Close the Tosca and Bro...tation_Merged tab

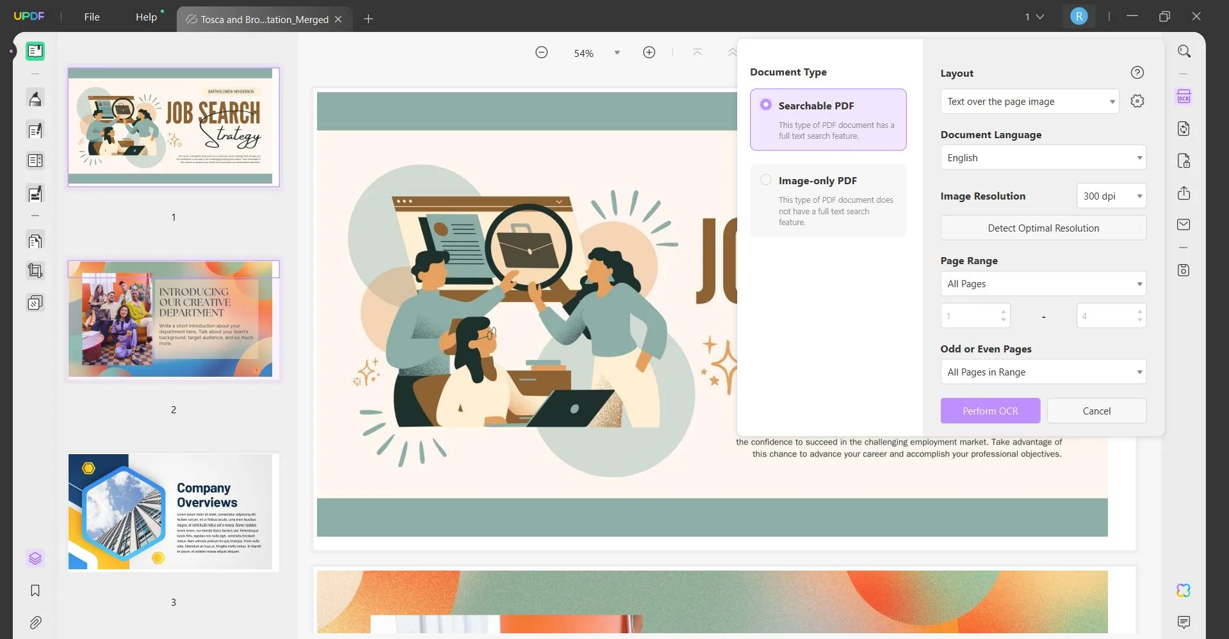click(x=338, y=19)
